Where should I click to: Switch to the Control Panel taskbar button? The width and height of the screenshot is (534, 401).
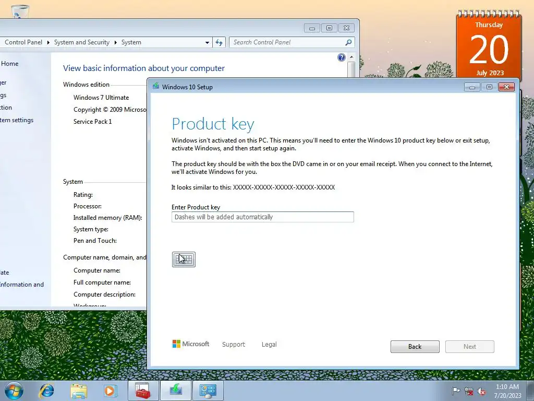click(x=208, y=391)
